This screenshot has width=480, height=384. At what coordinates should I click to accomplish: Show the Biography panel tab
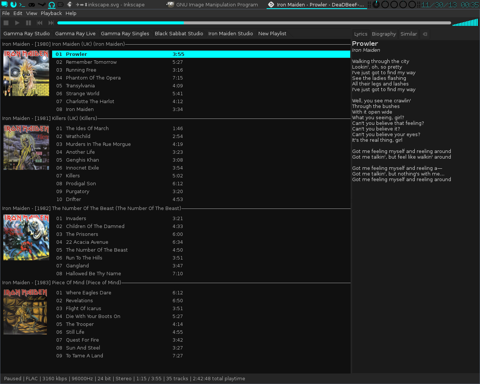[384, 34]
